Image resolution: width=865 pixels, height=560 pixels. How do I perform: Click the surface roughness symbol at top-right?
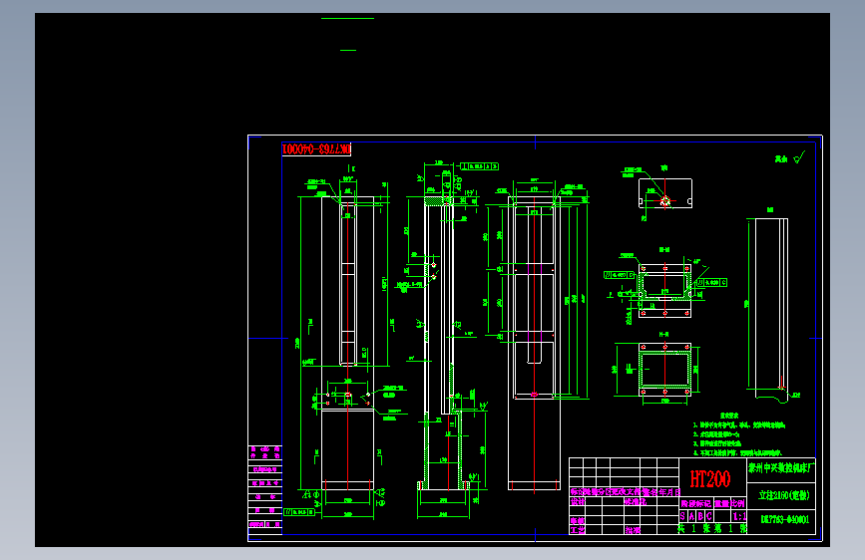click(x=799, y=158)
